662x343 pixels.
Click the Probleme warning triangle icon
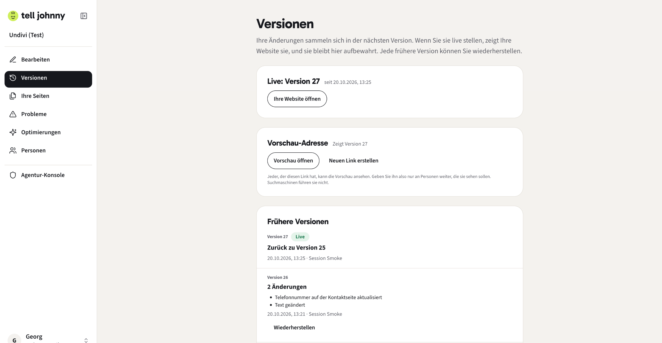(x=13, y=114)
